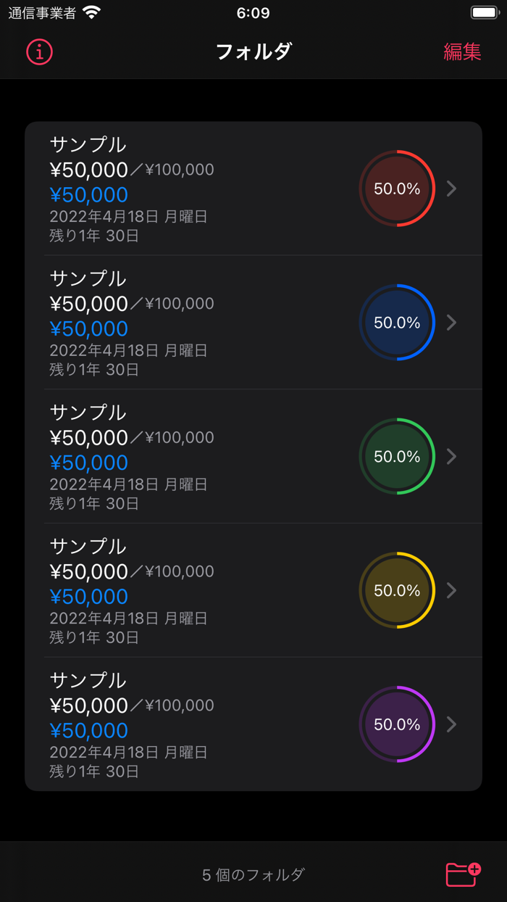Tap the add new folder icon
Viewport: 507px width, 902px height.
[464, 874]
